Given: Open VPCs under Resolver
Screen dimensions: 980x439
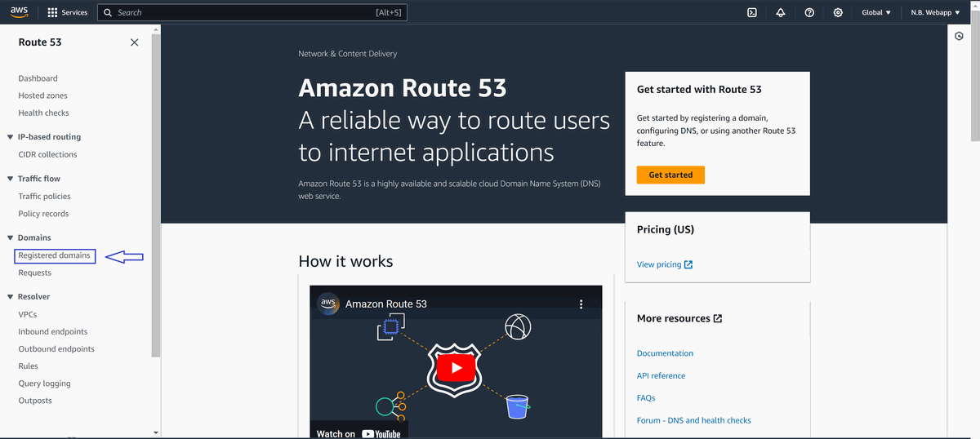Looking at the screenshot, I should (x=27, y=314).
